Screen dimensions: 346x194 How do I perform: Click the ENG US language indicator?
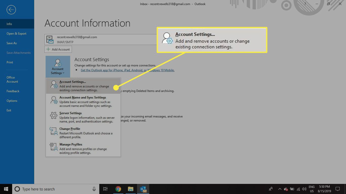coord(312,189)
